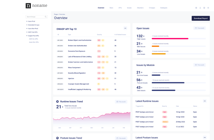
Task: Collapse the Apigee Prod APIs group
Action: [27, 36]
